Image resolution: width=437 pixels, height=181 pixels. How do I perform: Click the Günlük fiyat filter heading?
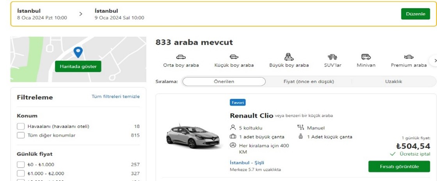[35, 154]
